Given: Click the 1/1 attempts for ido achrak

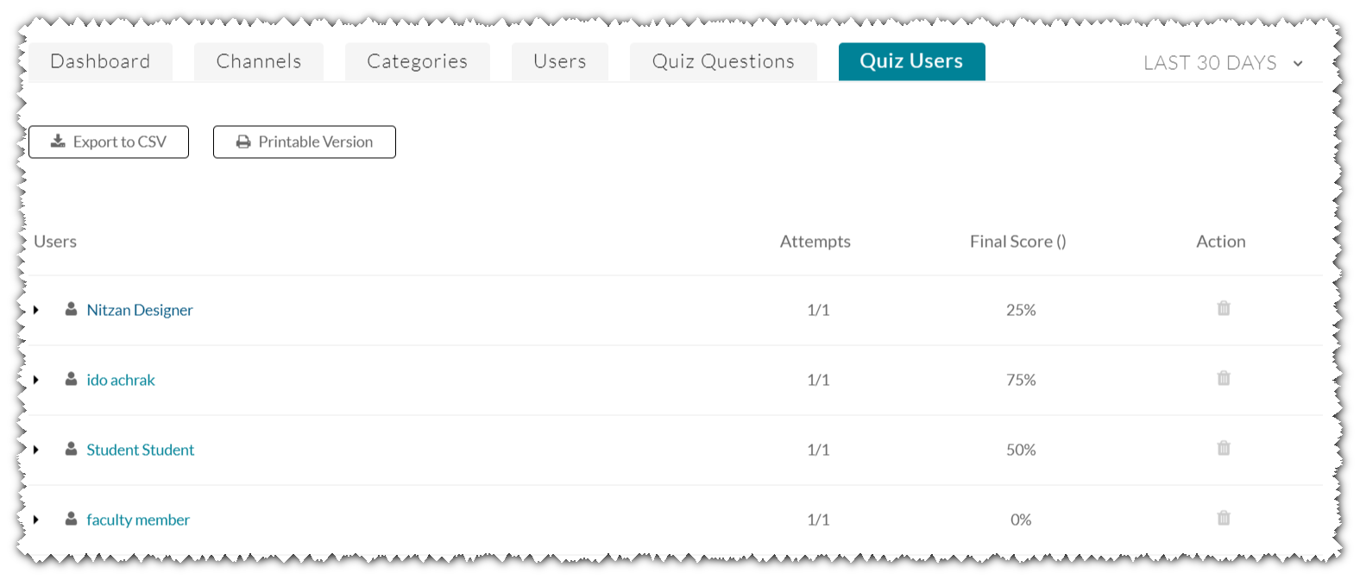Looking at the screenshot, I should click(x=818, y=380).
